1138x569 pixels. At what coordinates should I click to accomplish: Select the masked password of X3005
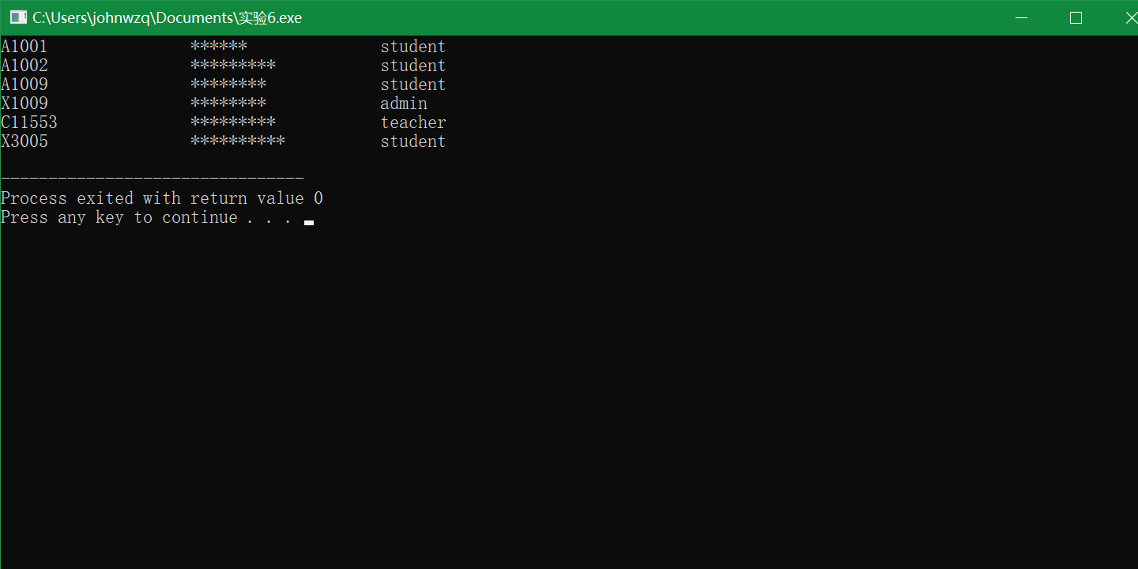click(x=237, y=141)
